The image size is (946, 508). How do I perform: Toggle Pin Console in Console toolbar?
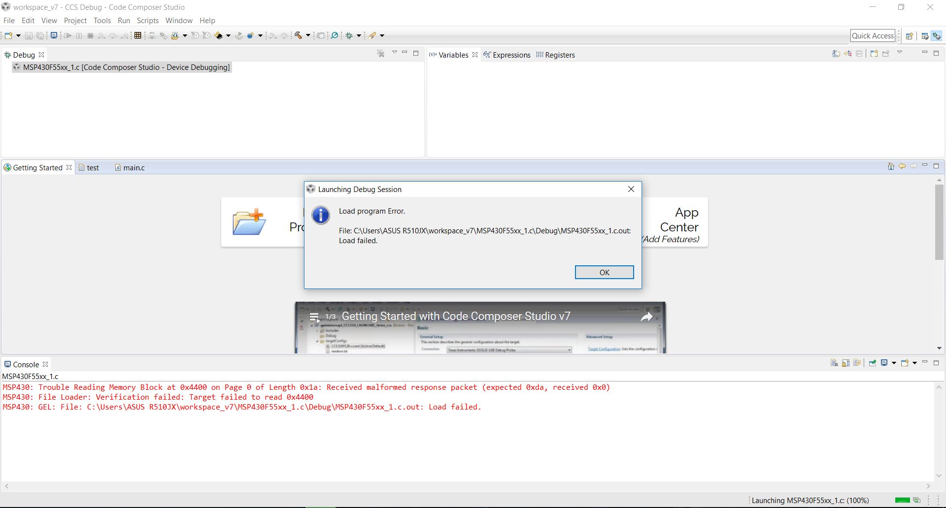tap(873, 363)
